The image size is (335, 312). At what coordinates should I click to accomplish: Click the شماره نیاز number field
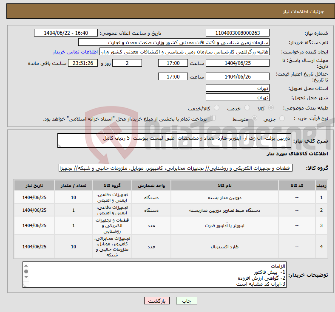click(x=237, y=33)
